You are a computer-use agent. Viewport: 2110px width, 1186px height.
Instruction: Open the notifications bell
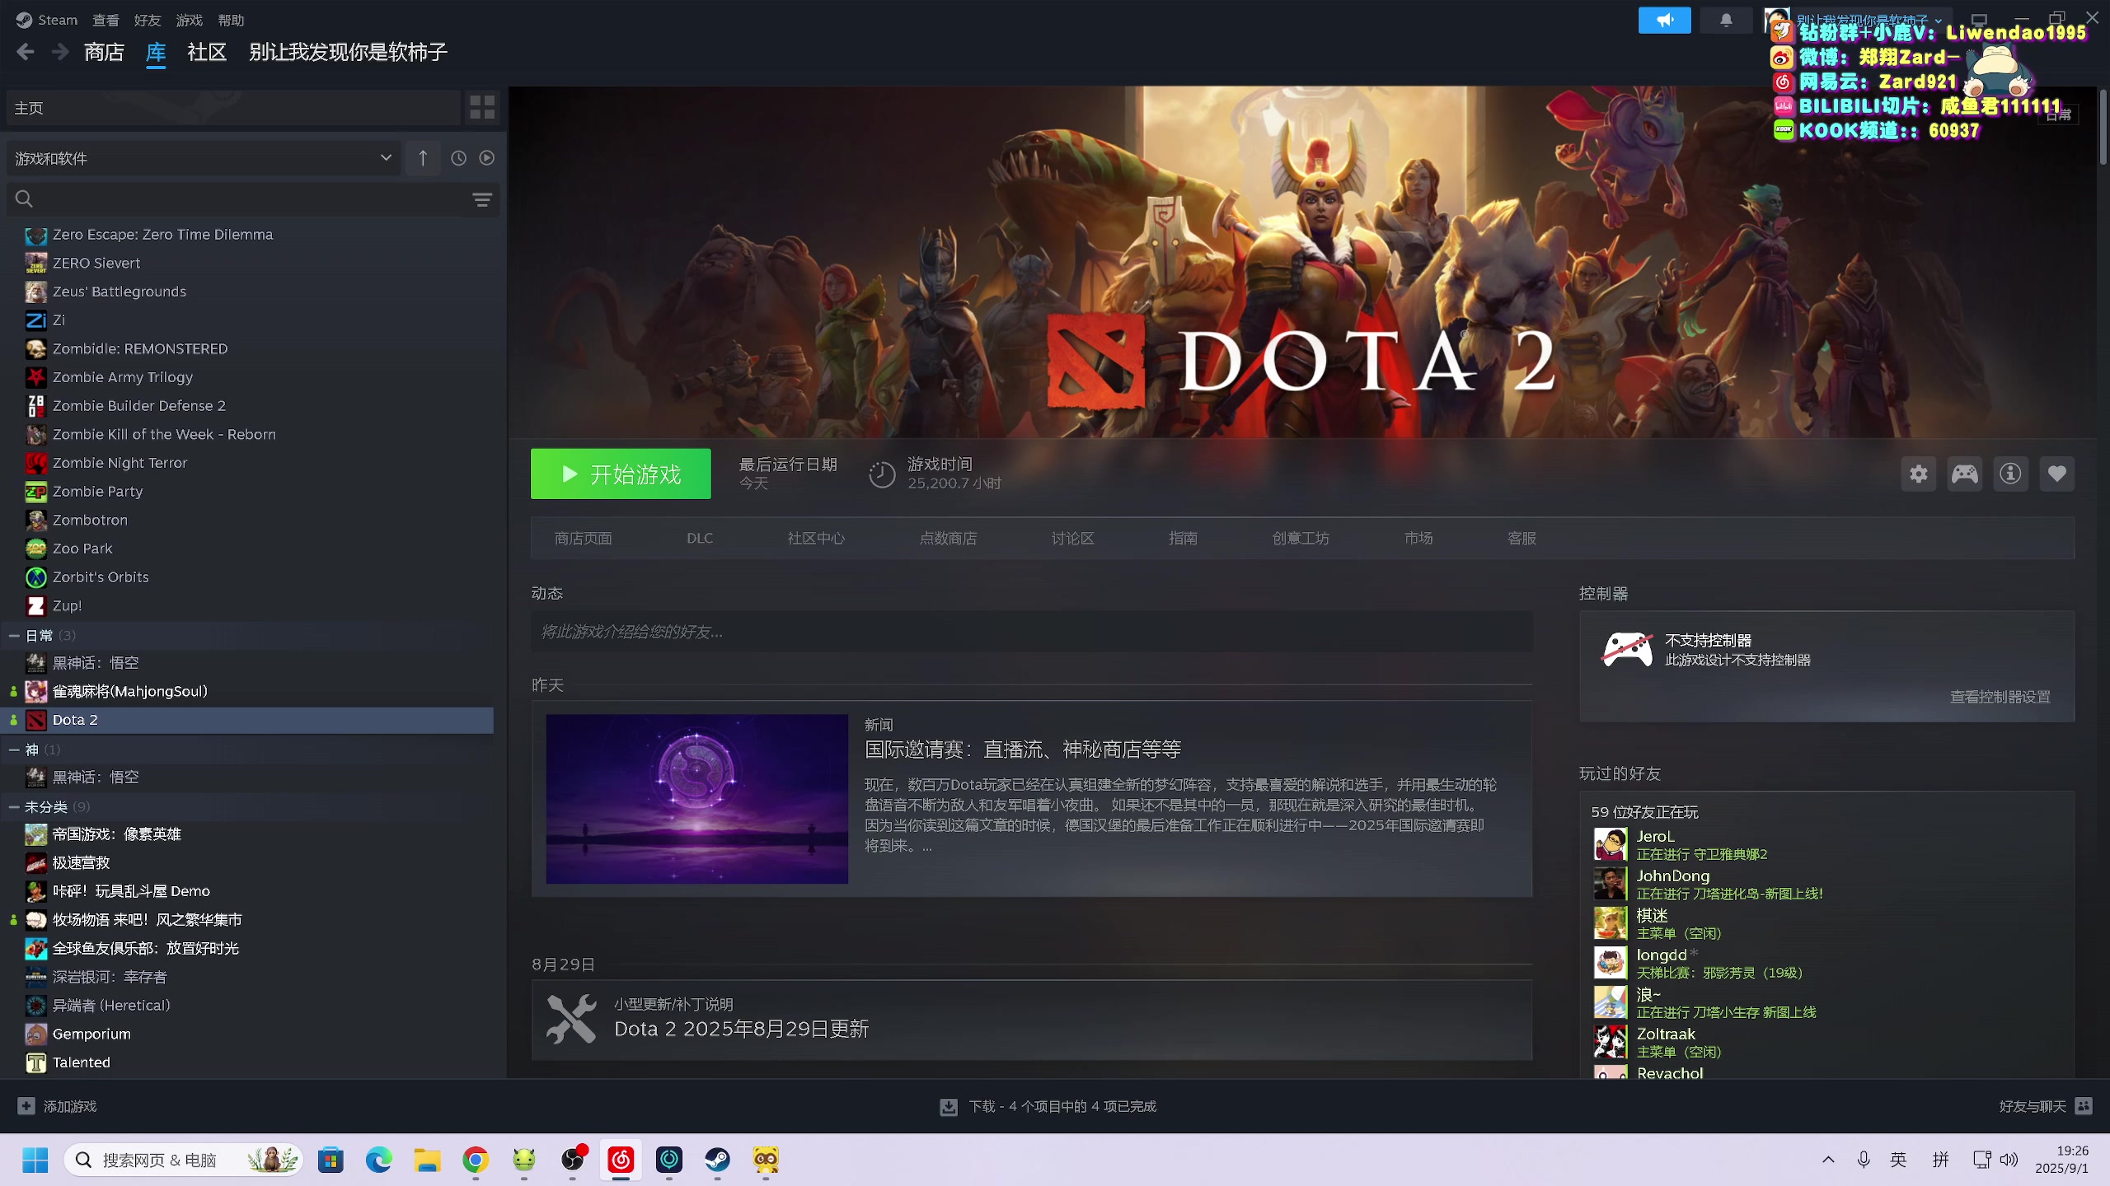1726,20
